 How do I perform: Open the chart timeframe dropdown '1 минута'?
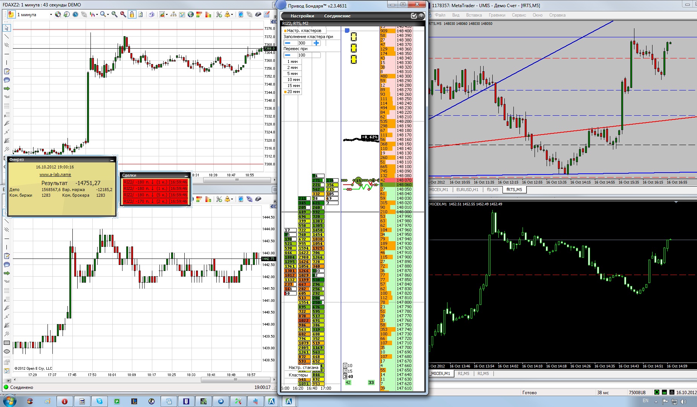click(34, 14)
